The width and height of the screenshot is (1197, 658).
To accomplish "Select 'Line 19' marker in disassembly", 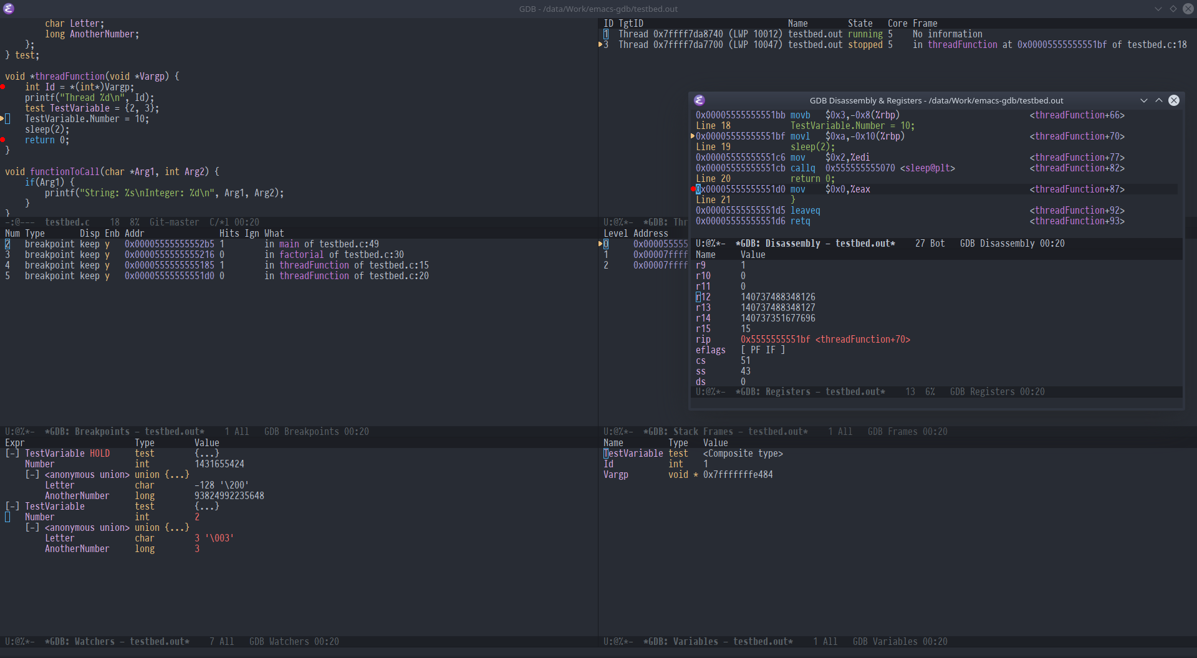I will click(x=713, y=147).
